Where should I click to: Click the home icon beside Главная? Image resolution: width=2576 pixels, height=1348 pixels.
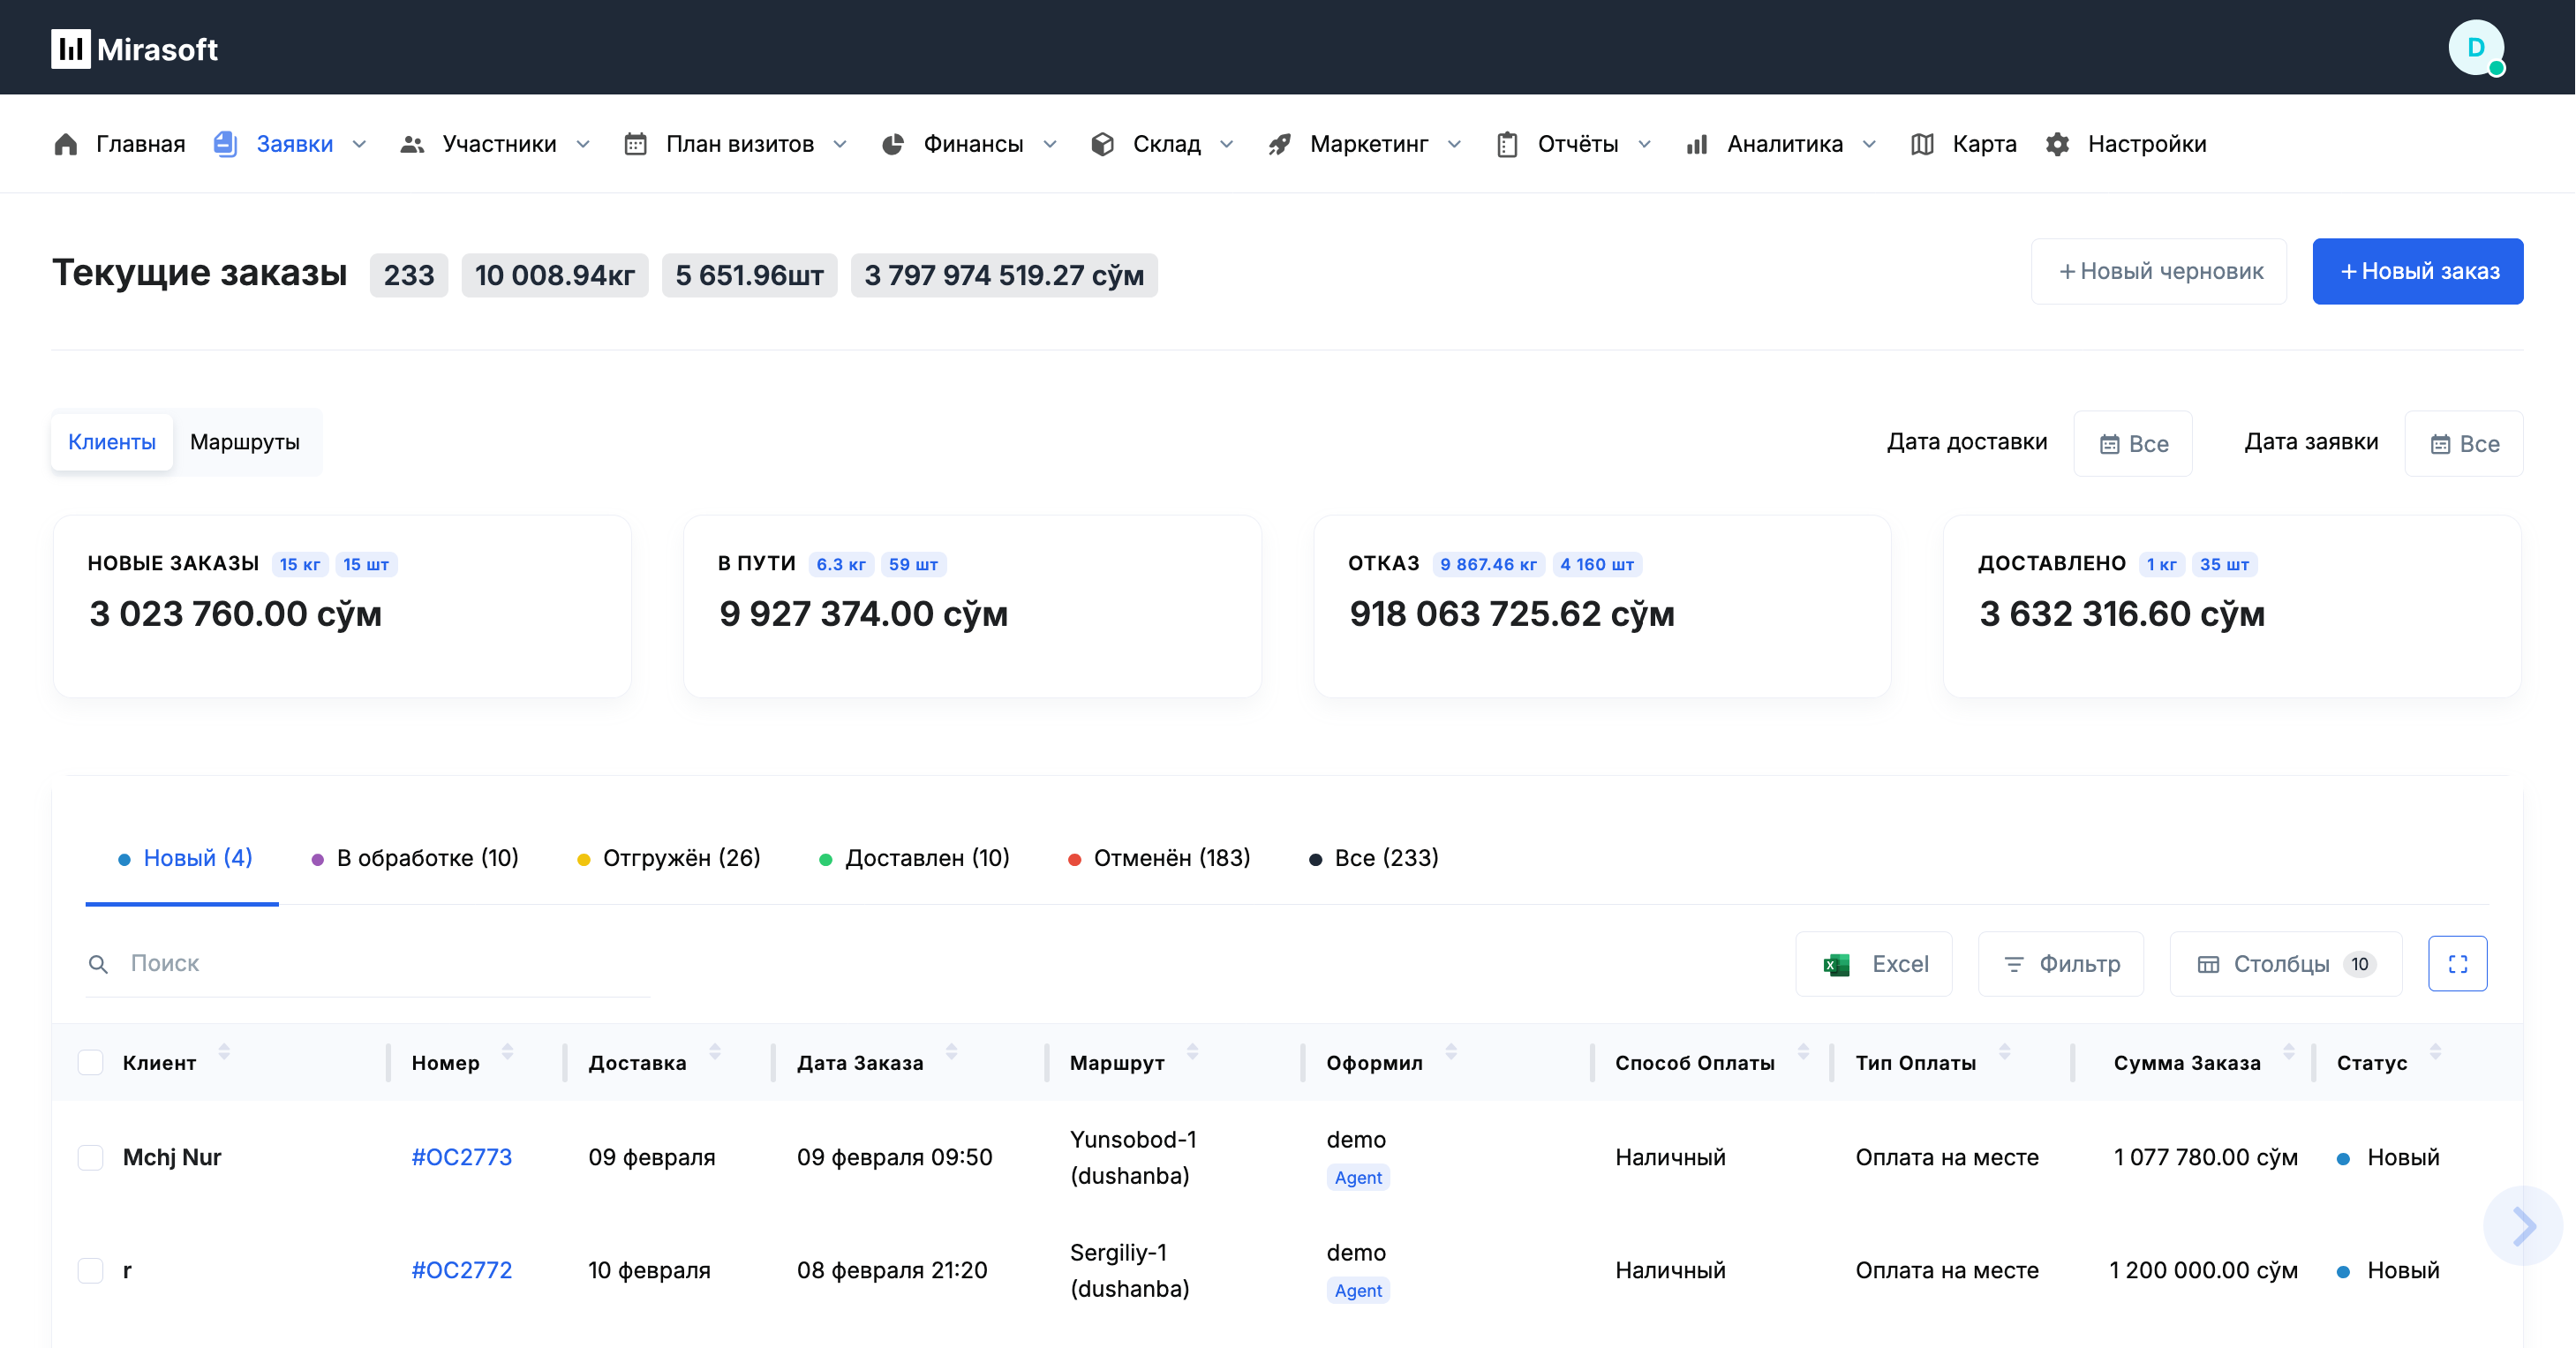click(66, 144)
